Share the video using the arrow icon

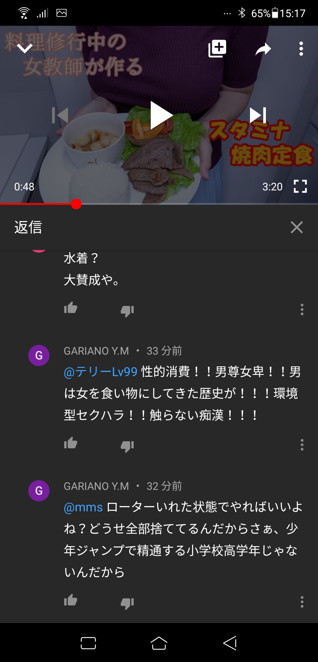click(x=263, y=49)
